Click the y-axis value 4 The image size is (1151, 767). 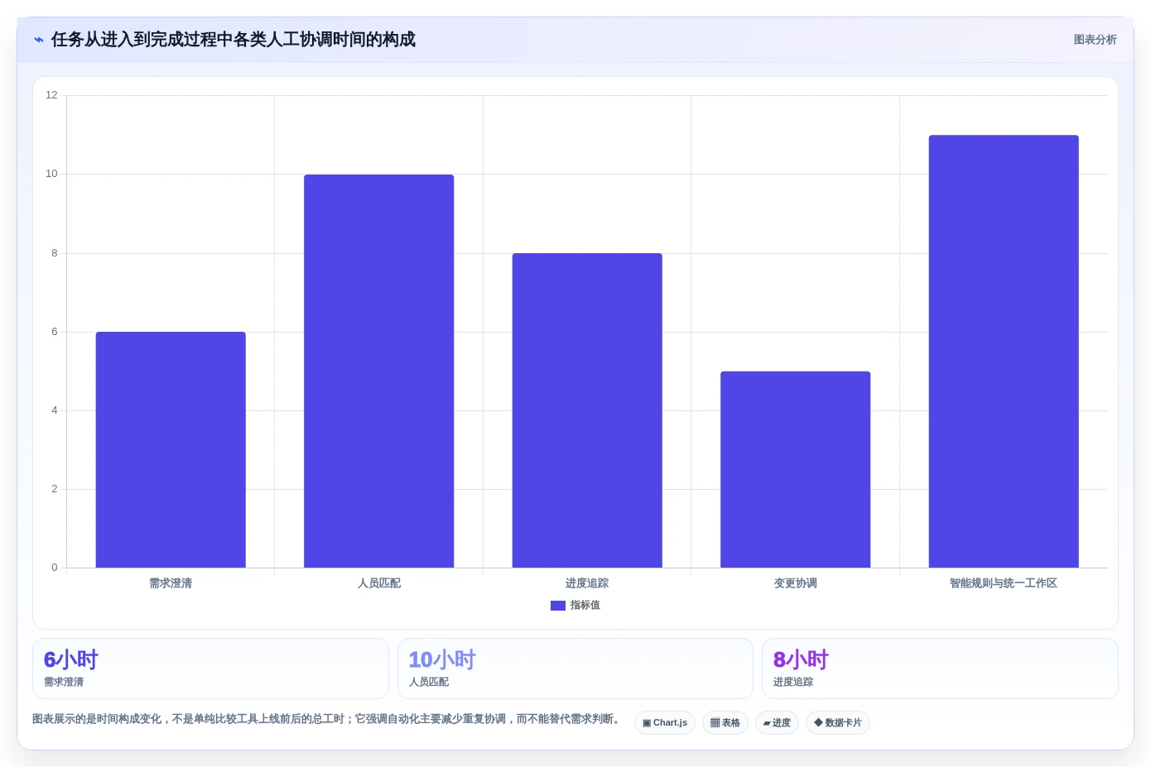[x=55, y=410]
